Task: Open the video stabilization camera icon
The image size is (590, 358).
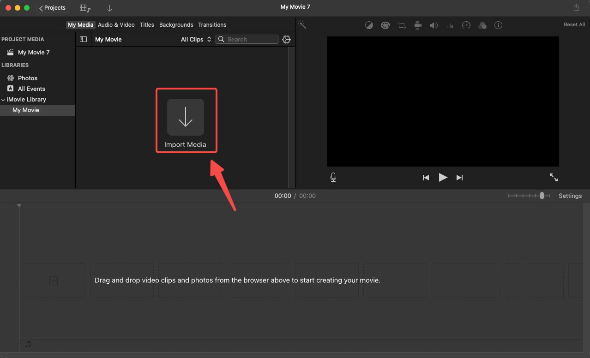Action: 418,25
